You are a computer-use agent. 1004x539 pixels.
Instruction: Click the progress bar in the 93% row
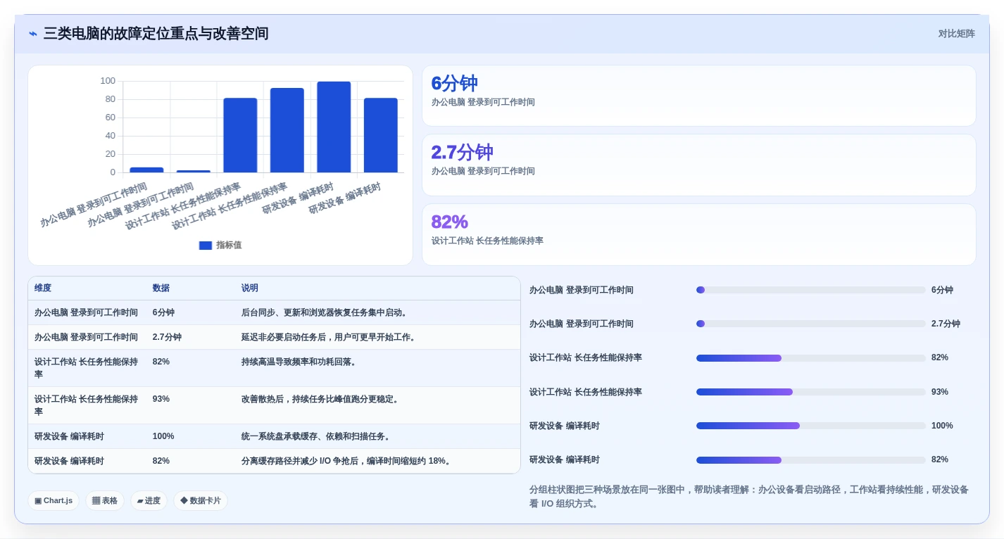pyautogui.click(x=810, y=392)
